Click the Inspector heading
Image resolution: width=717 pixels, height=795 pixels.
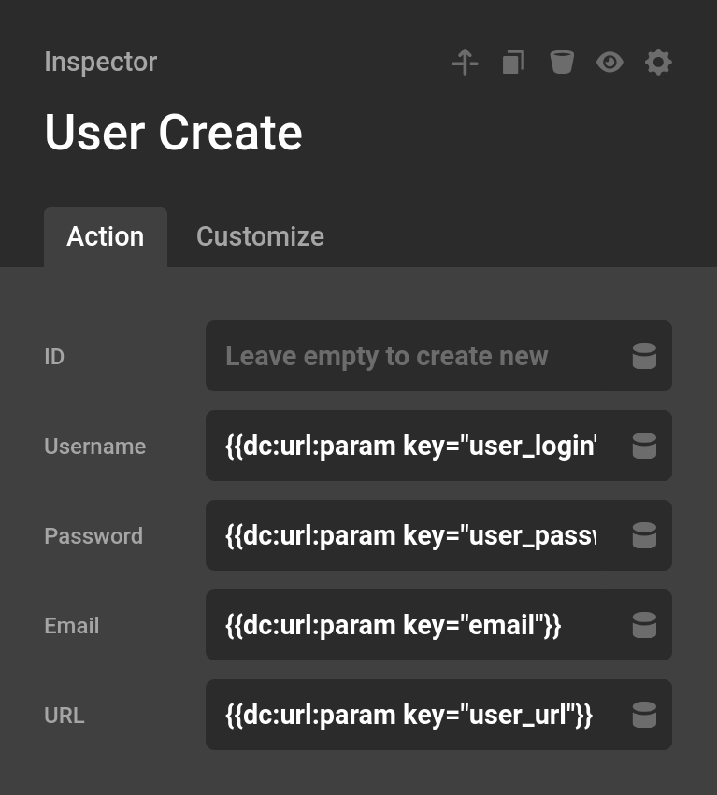coord(100,62)
